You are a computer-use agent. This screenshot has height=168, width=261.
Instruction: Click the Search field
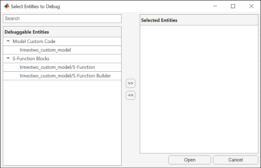tap(62, 19)
